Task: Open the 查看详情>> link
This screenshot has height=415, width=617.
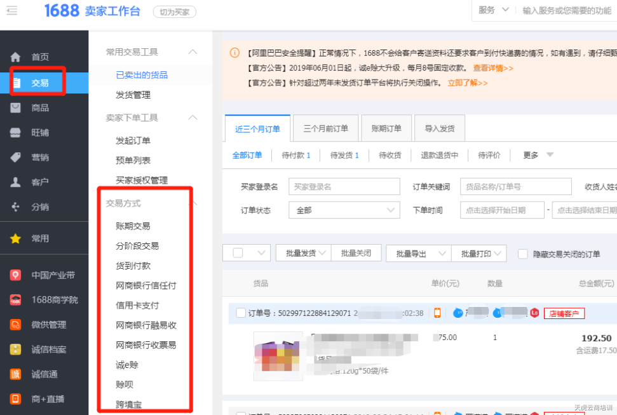Action: [x=493, y=68]
